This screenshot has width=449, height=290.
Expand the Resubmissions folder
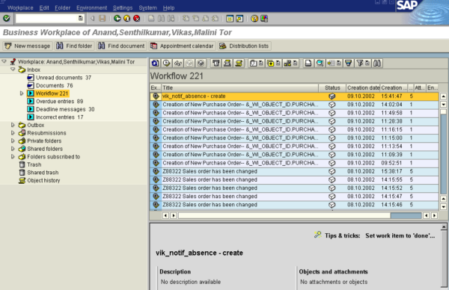(x=13, y=133)
